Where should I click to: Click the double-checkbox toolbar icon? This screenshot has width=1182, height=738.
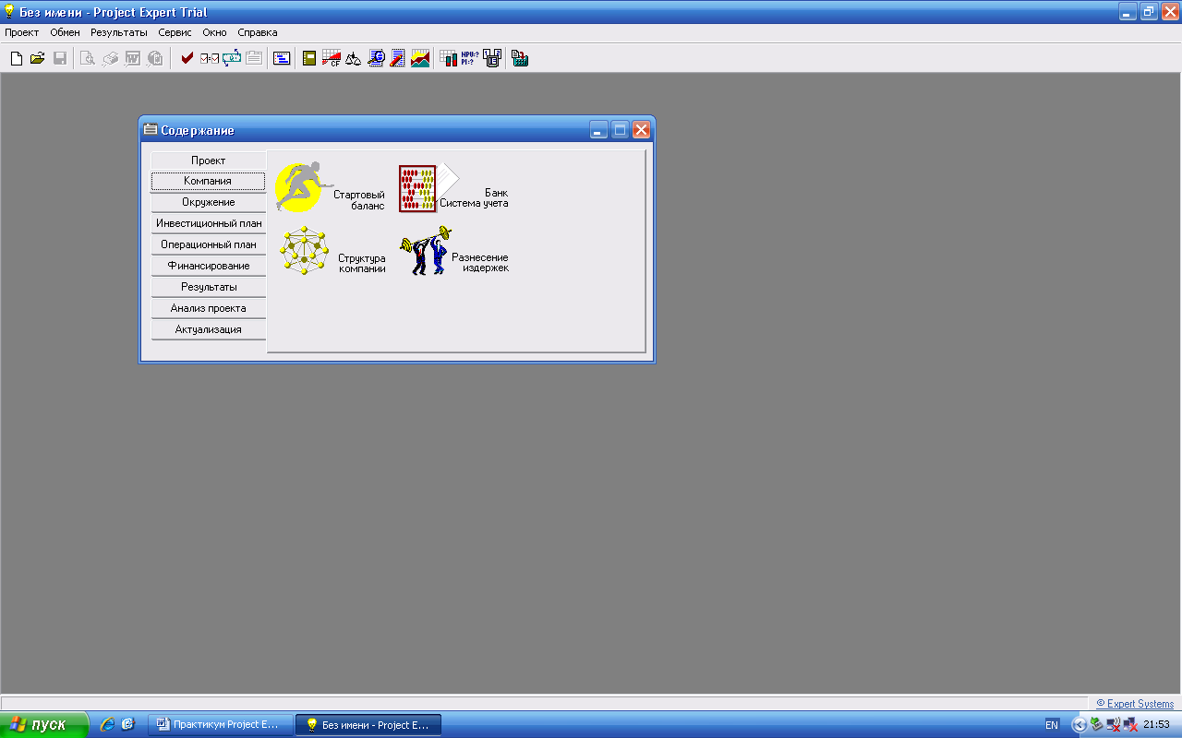point(210,58)
